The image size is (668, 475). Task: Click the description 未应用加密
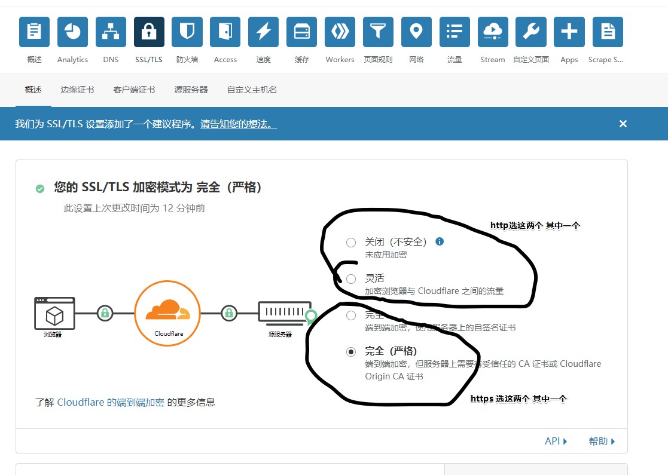[386, 255]
